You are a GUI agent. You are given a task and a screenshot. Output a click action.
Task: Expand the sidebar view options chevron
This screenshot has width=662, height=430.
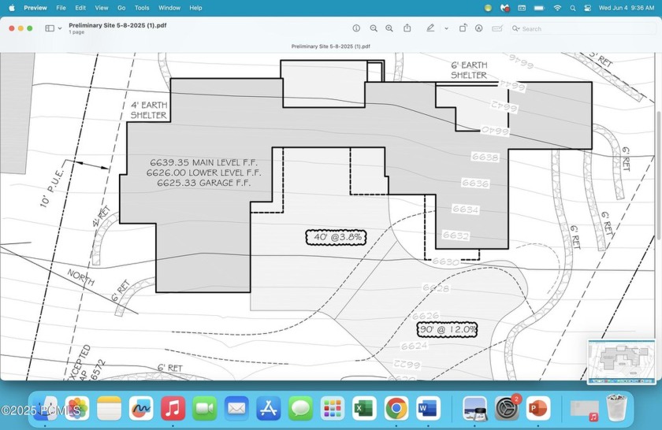coord(60,28)
